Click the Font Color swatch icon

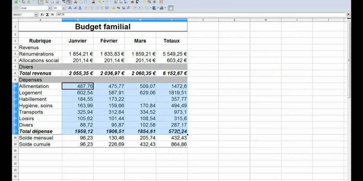tap(162, 8)
